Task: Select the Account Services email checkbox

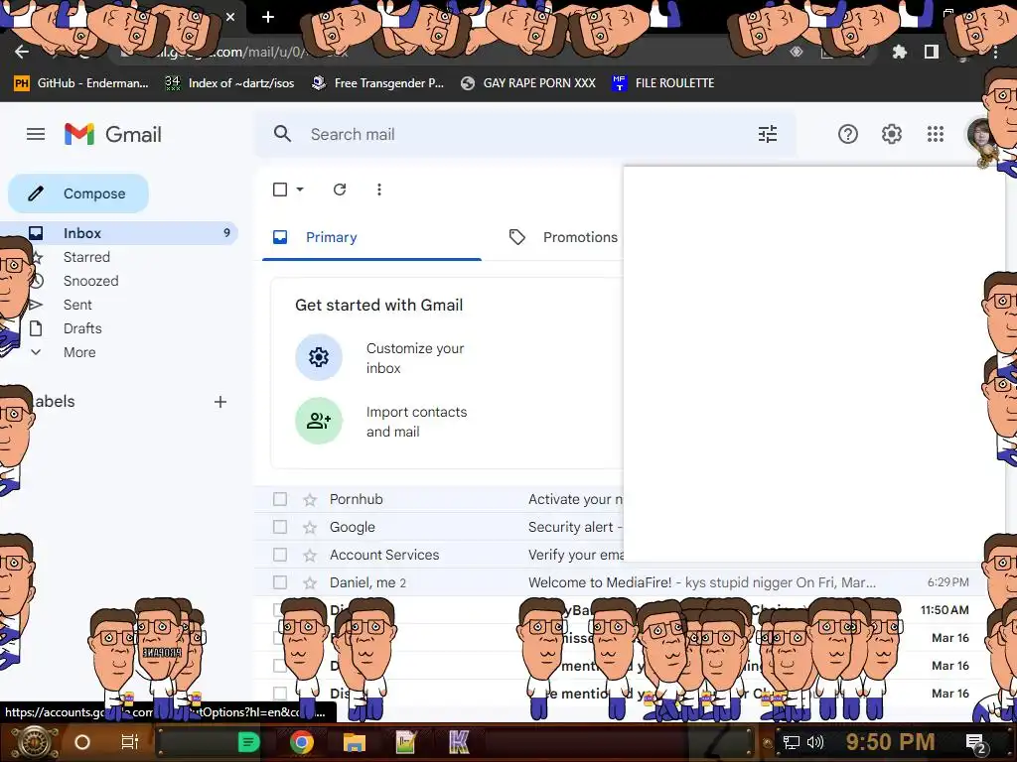Action: pyautogui.click(x=280, y=555)
